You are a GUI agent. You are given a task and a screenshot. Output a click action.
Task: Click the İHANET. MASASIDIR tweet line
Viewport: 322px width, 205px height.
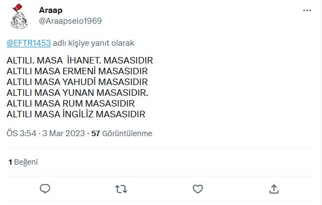[x=79, y=61]
